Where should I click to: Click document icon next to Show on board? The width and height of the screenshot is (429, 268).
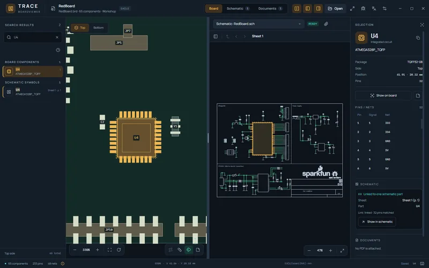click(418, 95)
